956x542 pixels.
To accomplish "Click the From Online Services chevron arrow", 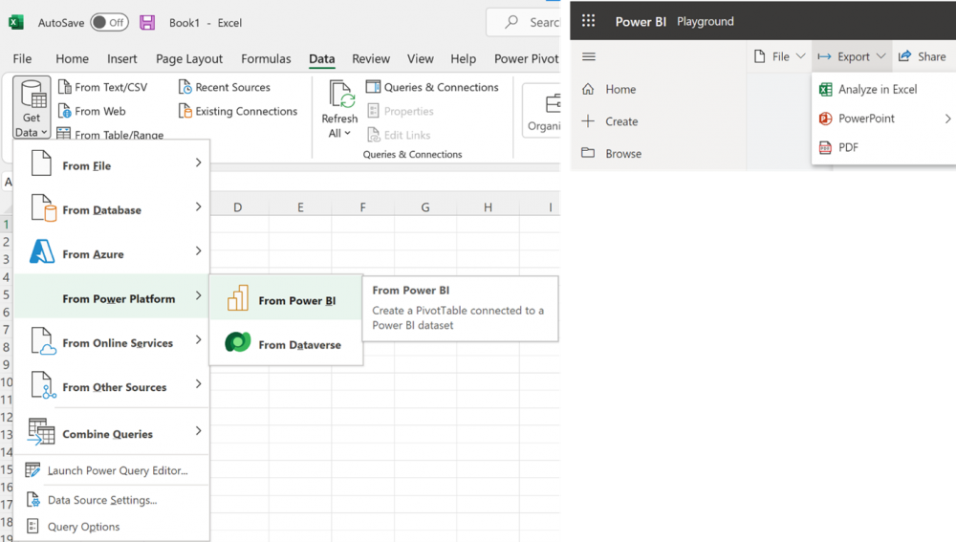I will (x=198, y=339).
